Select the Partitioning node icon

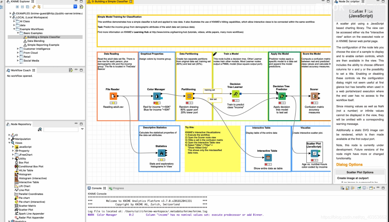coord(189,96)
